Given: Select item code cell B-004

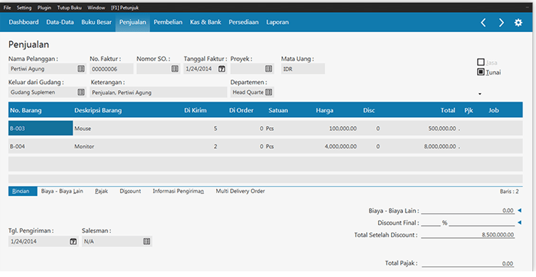Looking at the screenshot, I should [x=41, y=146].
